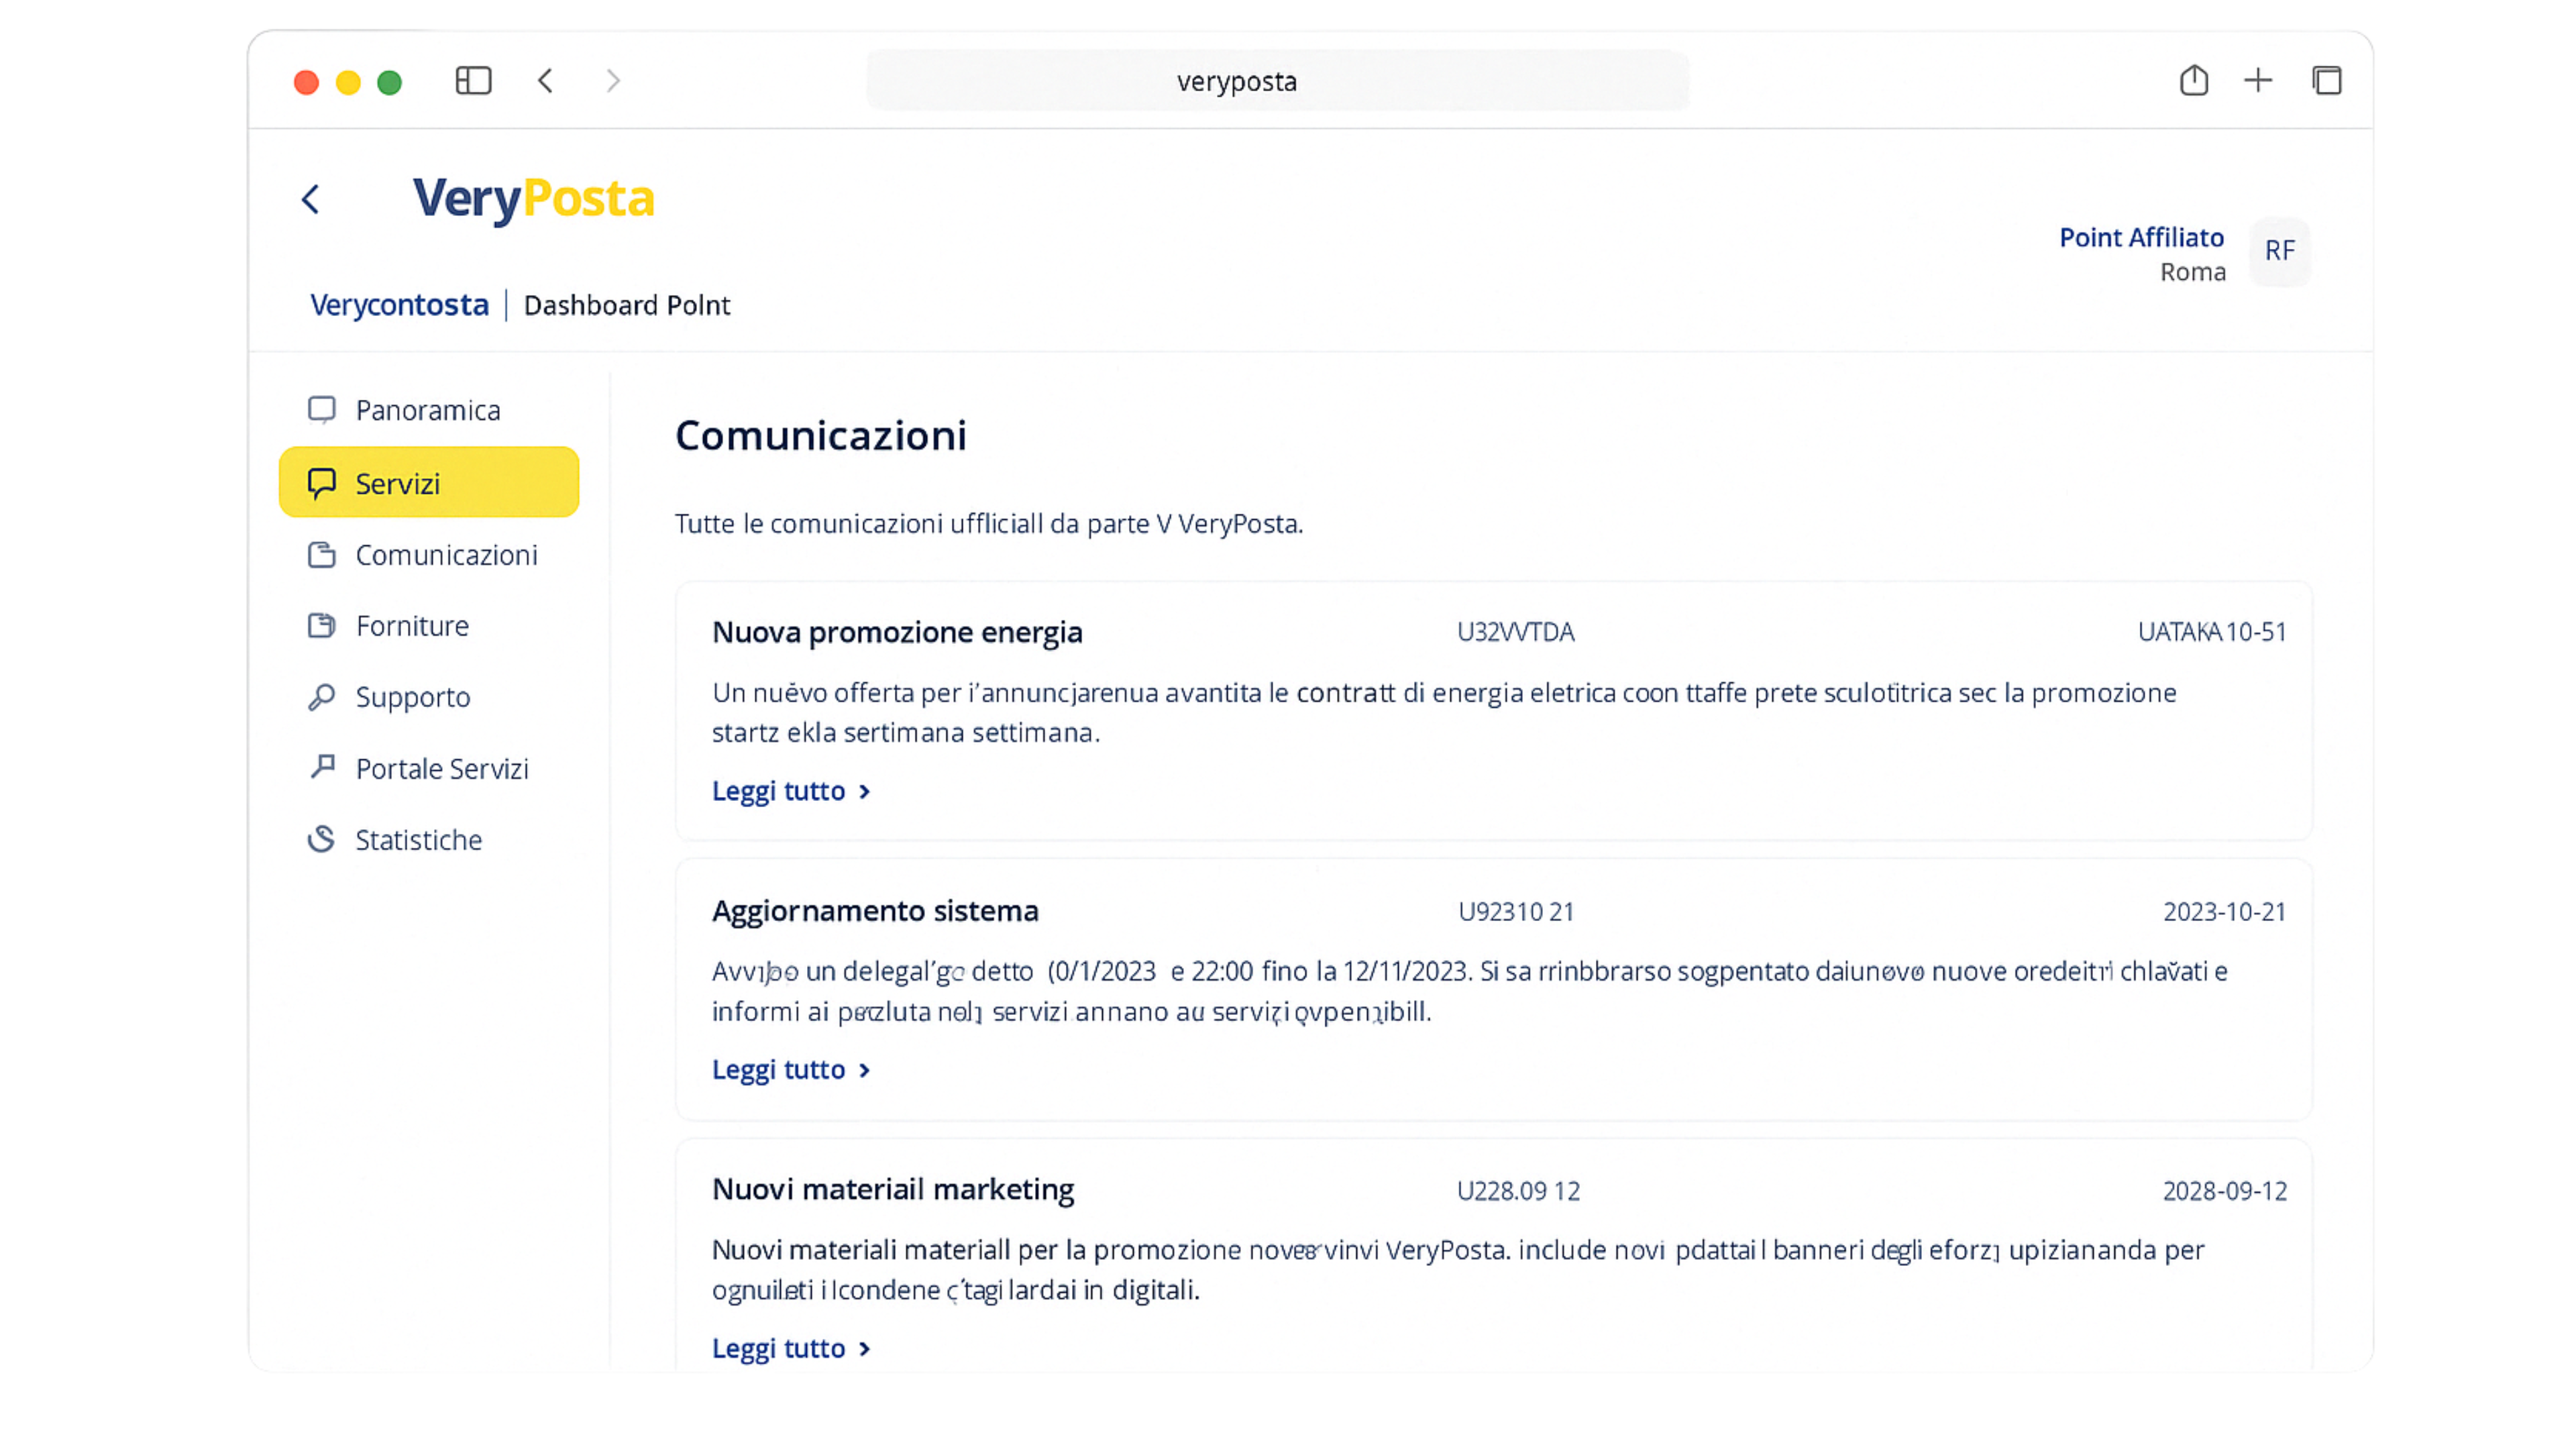Go forward using browser forward arrow

[613, 80]
